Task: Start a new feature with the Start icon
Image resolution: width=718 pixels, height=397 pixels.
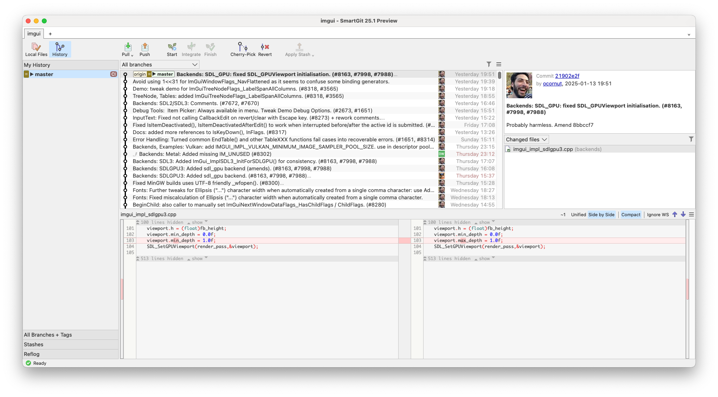Action: tap(172, 49)
